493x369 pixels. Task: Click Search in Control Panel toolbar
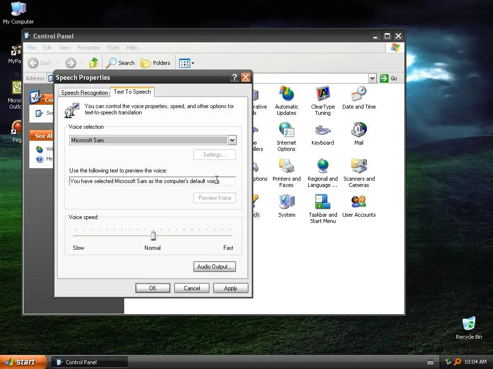[120, 63]
